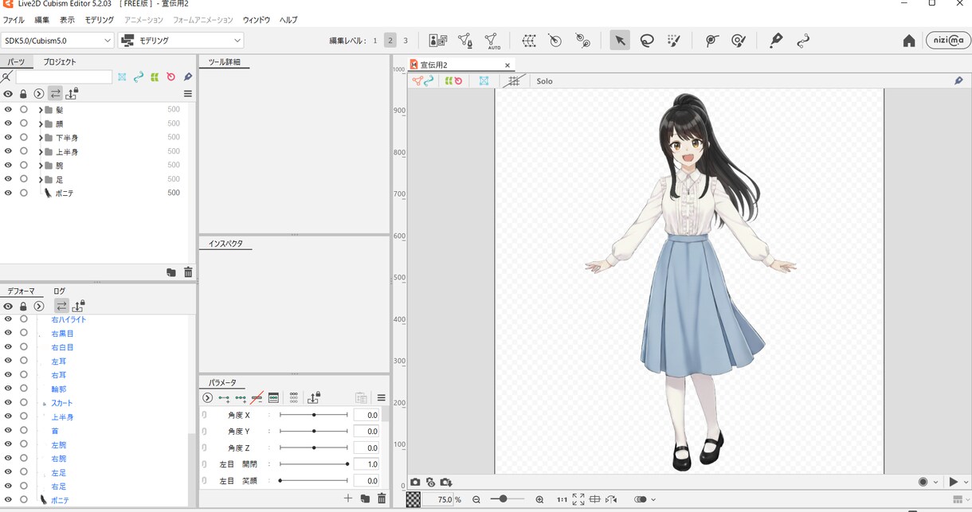Create new part folder in Parts panel

[x=171, y=272]
